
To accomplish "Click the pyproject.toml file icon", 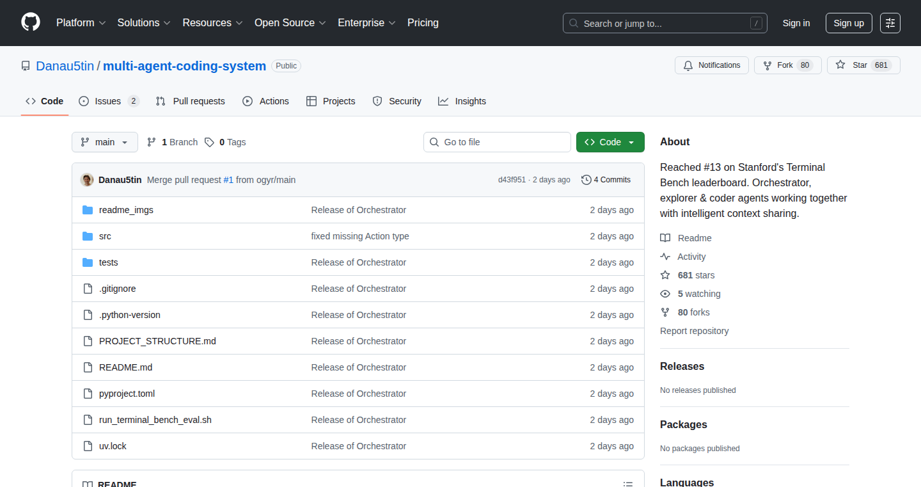I will pos(88,394).
